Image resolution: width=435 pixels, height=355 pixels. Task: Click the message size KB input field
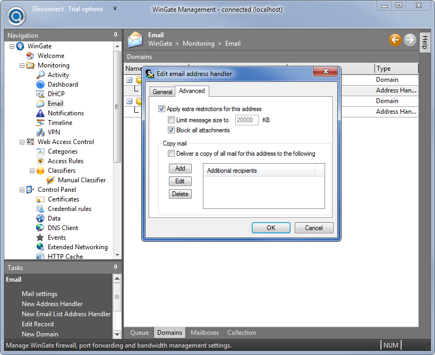click(x=247, y=120)
